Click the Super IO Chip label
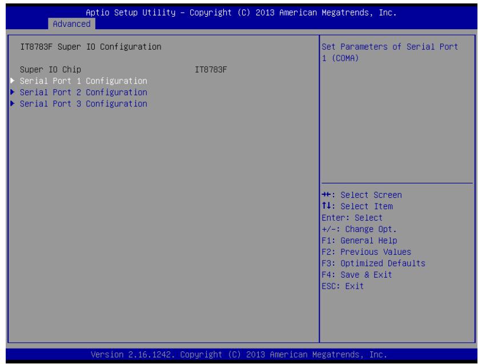This screenshot has width=478, height=364. [x=51, y=70]
